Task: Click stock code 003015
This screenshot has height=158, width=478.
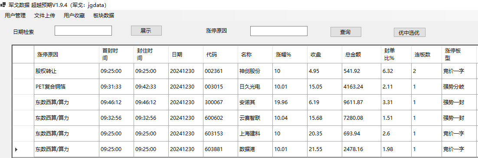Action: [x=221, y=87]
